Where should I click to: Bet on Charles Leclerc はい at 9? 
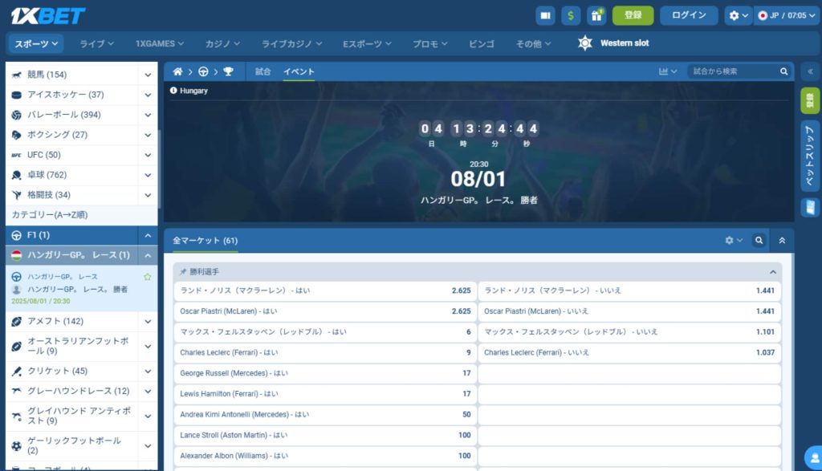325,352
